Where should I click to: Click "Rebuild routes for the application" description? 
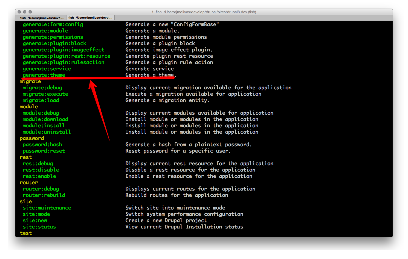[x=177, y=195]
